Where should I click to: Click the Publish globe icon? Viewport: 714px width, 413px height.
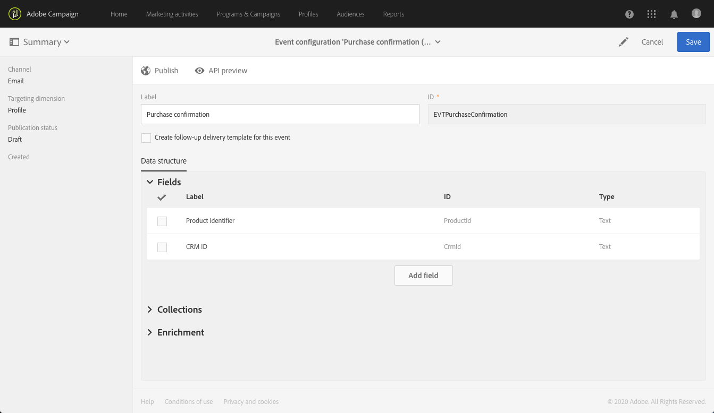[x=146, y=71]
